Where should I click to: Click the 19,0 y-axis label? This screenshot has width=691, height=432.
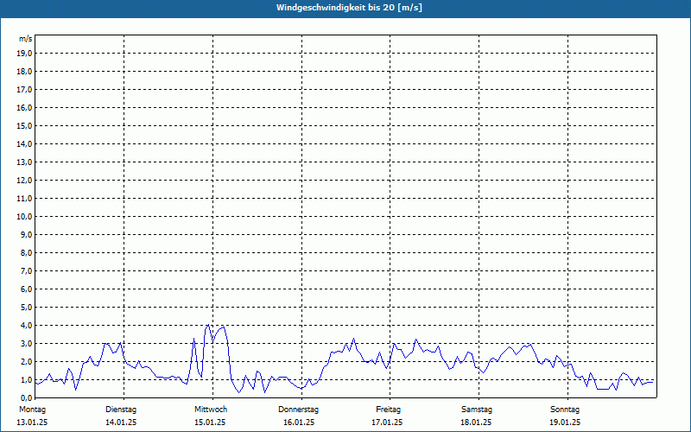tap(24, 54)
